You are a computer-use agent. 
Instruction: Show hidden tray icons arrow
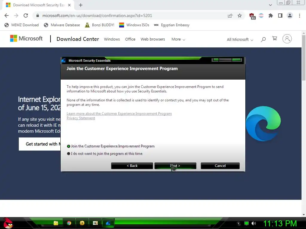pyautogui.click(x=239, y=224)
